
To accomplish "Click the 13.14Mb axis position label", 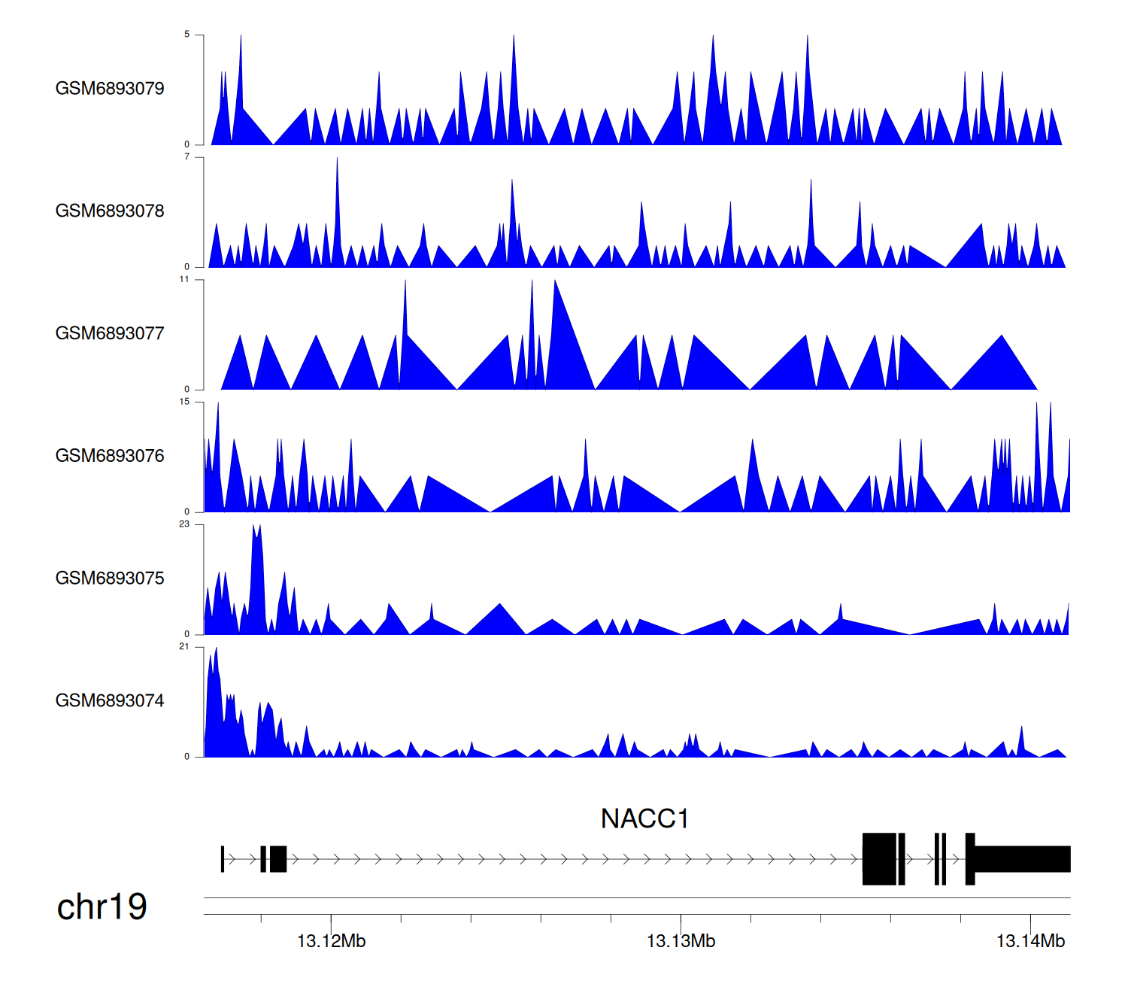I will (x=1030, y=941).
